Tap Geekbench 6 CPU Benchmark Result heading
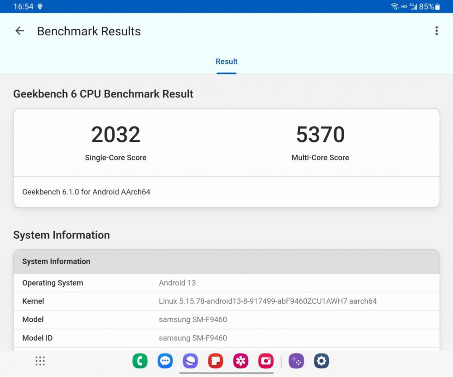This screenshot has width=453, height=377. coord(103,94)
